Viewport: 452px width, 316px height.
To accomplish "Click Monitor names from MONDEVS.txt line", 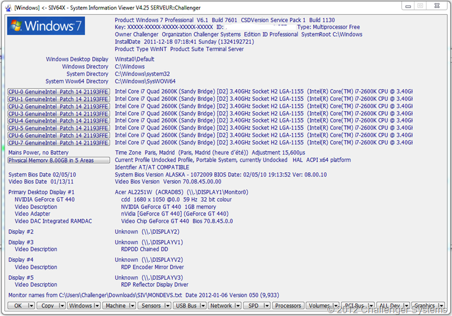I will point(144,295).
